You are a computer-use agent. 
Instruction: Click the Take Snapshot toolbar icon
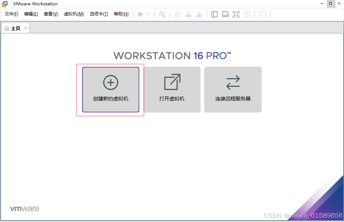[x=177, y=14]
